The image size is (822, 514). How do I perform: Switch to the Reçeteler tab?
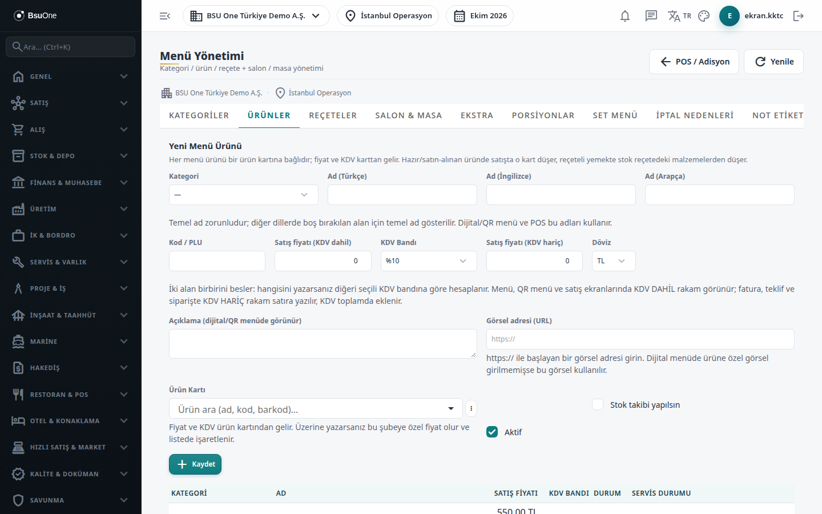[x=333, y=115]
